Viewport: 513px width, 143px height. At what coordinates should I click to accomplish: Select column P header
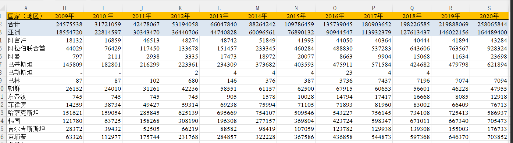[373, 8]
